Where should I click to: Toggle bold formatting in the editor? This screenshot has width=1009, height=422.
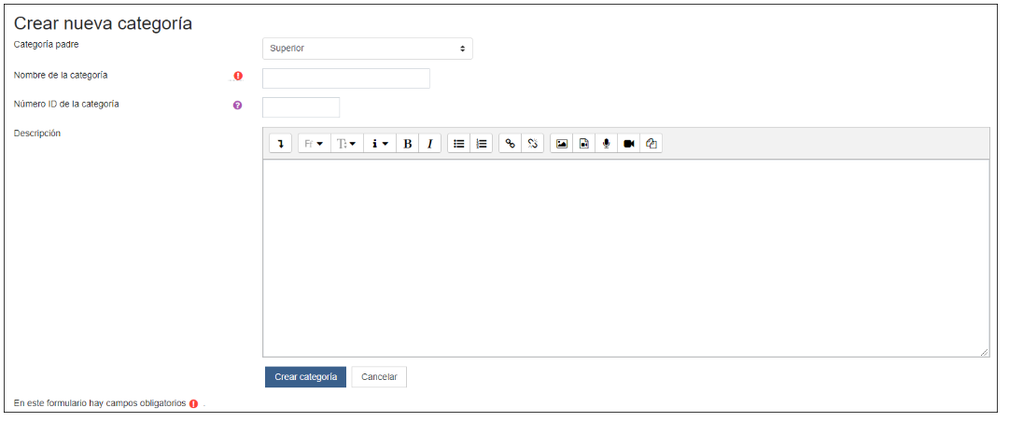pyautogui.click(x=407, y=144)
